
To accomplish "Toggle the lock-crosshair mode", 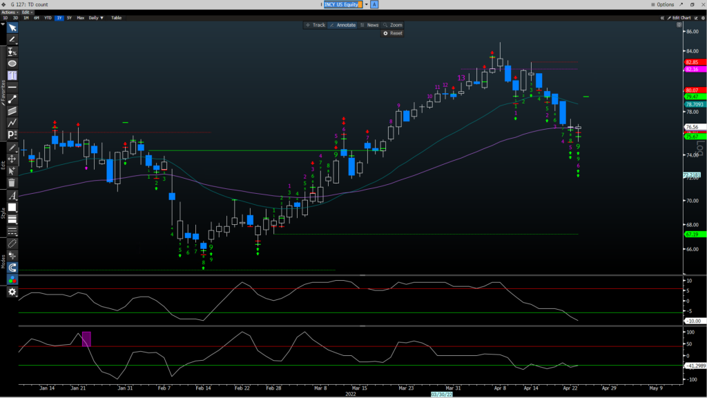I will pos(12,255).
